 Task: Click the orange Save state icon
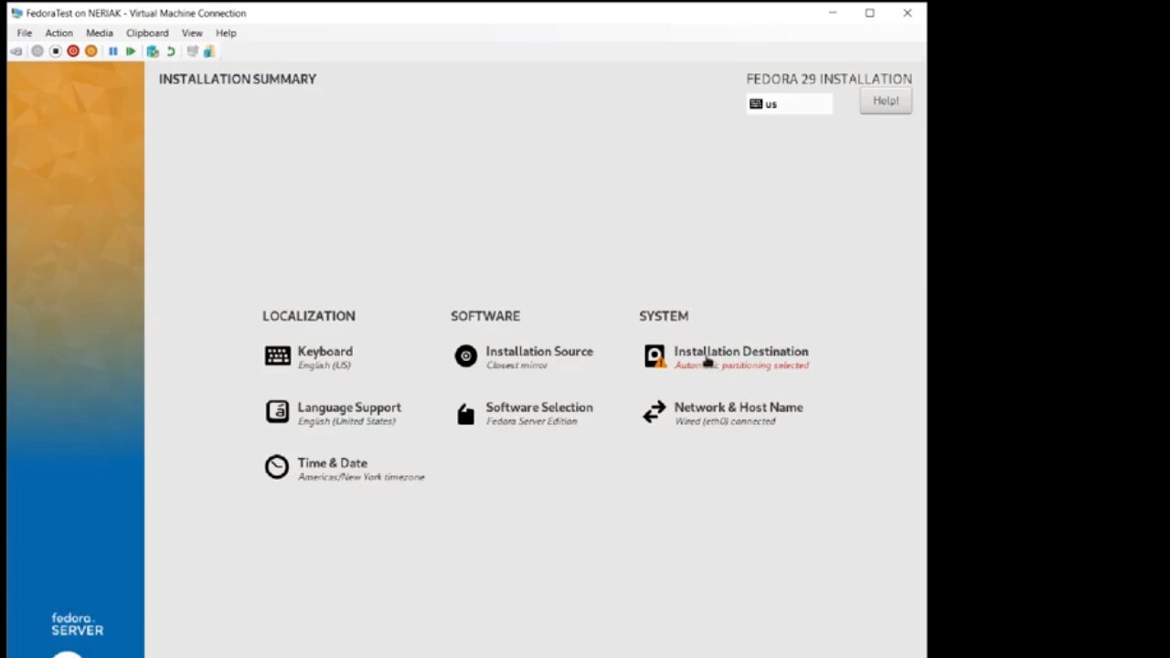click(90, 51)
